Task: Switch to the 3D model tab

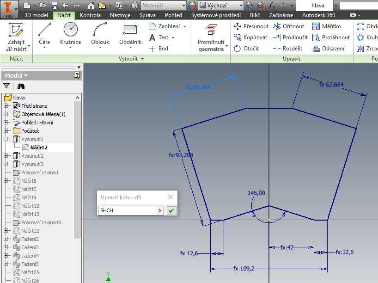Action: [36, 15]
